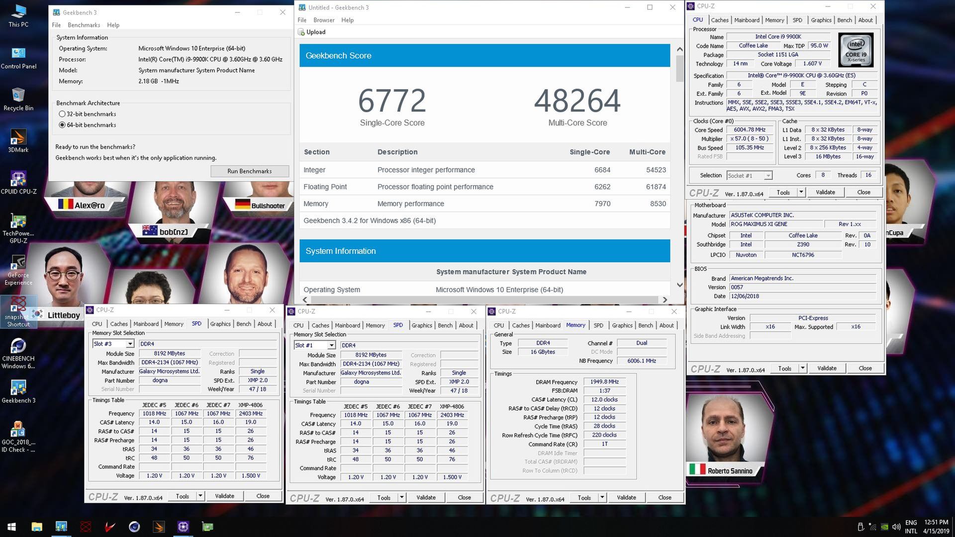Click Tools button in Memory CPU-Z window
955x537 pixels.
(x=584, y=498)
